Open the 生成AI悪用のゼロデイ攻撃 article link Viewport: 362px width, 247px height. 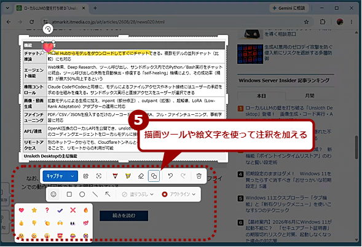tap(298, 53)
